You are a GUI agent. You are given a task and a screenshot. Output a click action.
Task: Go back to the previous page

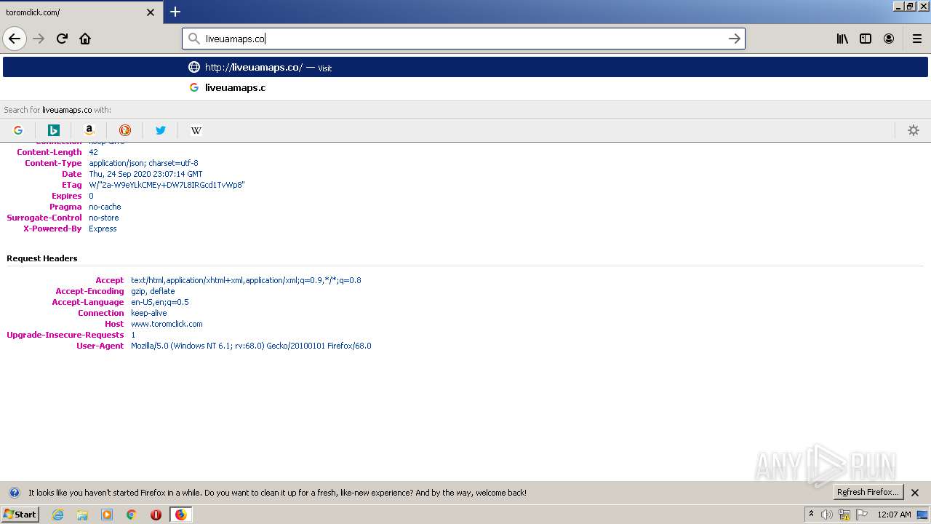[15, 39]
